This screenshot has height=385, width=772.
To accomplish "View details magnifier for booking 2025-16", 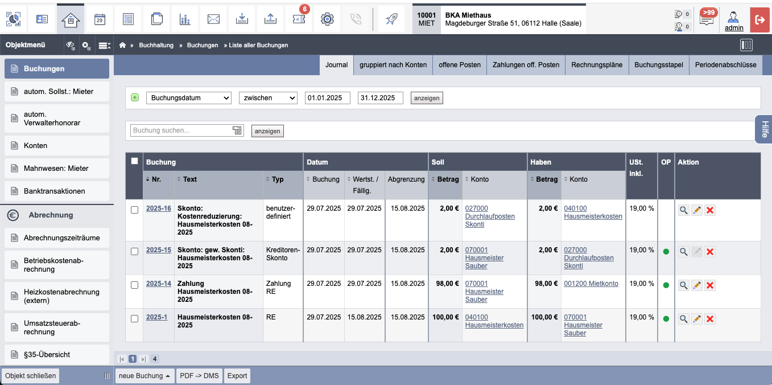I will [x=683, y=210].
